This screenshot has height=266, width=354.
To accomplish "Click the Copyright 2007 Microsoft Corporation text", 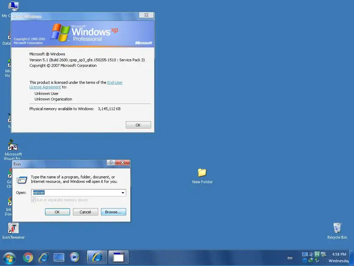I will [63, 65].
